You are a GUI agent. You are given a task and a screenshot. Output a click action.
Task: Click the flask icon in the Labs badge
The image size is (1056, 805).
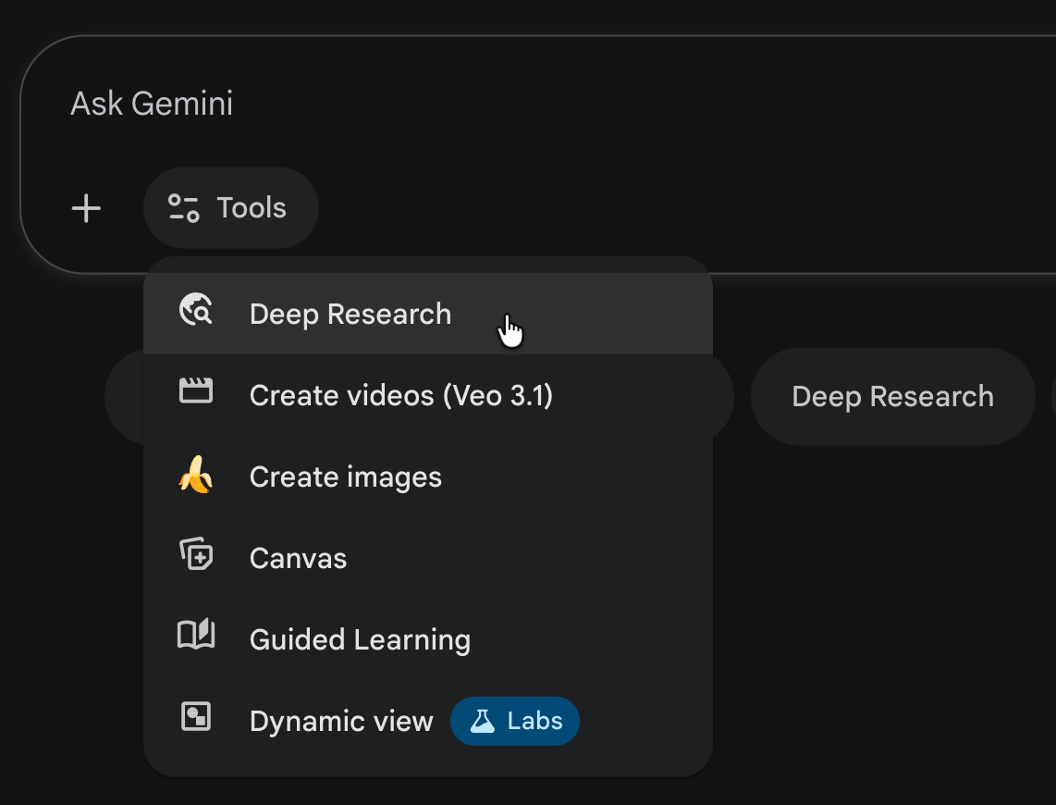pyautogui.click(x=482, y=721)
